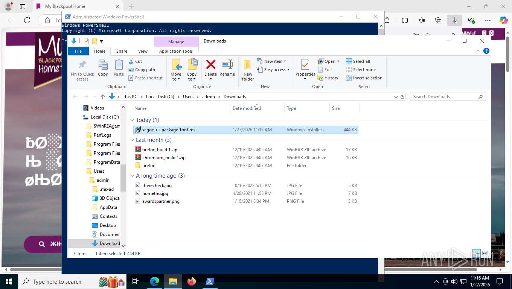This screenshot has height=289, width=512.
Task: Open PowerShell from taskbar
Action: (x=210, y=281)
